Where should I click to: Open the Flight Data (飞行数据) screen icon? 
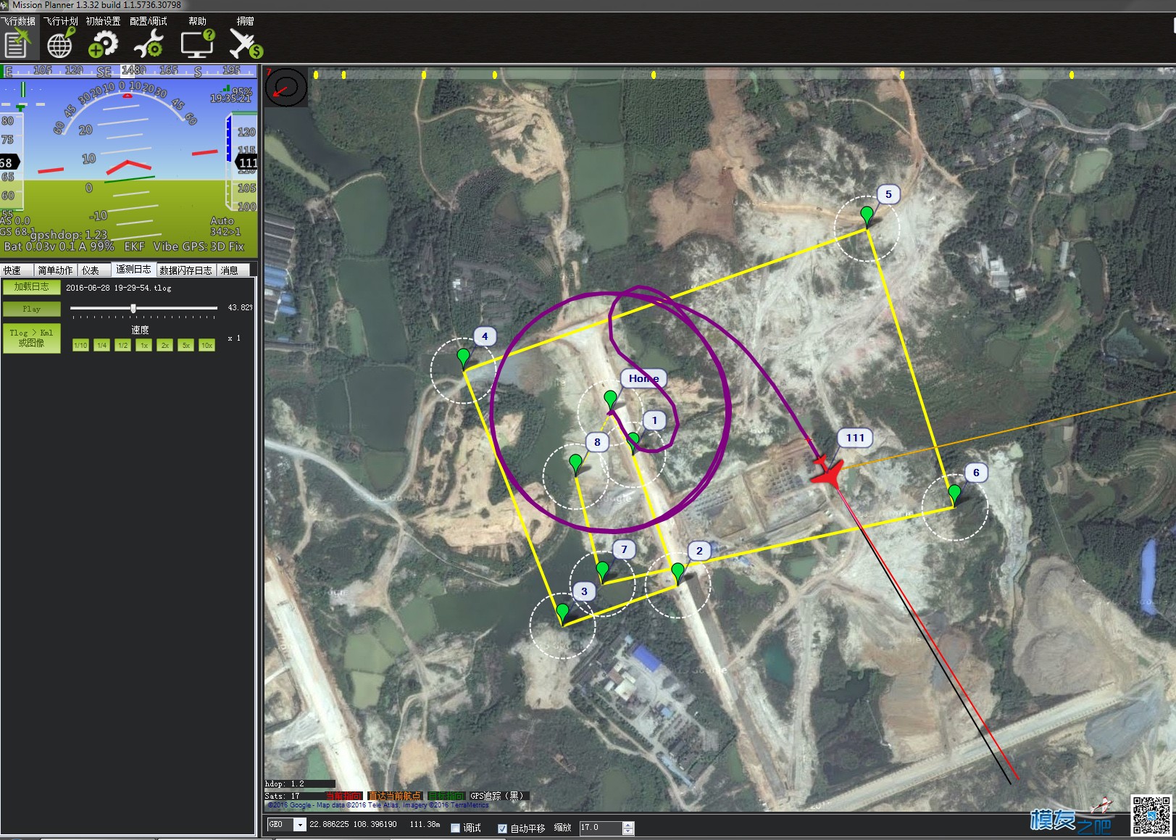point(17,43)
